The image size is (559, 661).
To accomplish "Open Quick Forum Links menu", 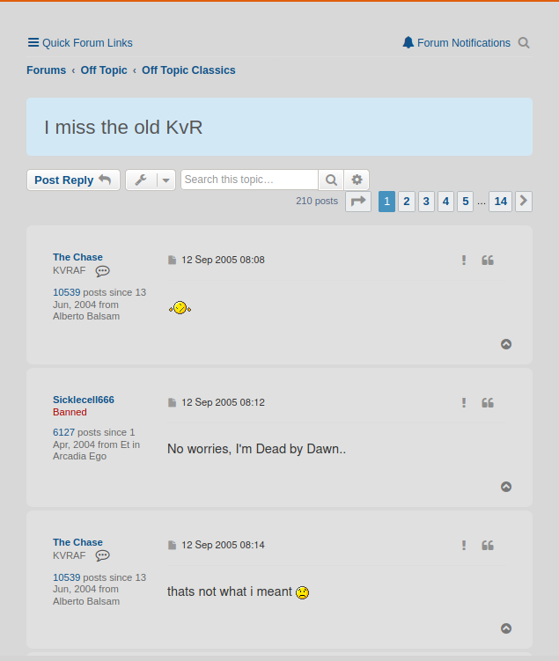I will tap(79, 42).
